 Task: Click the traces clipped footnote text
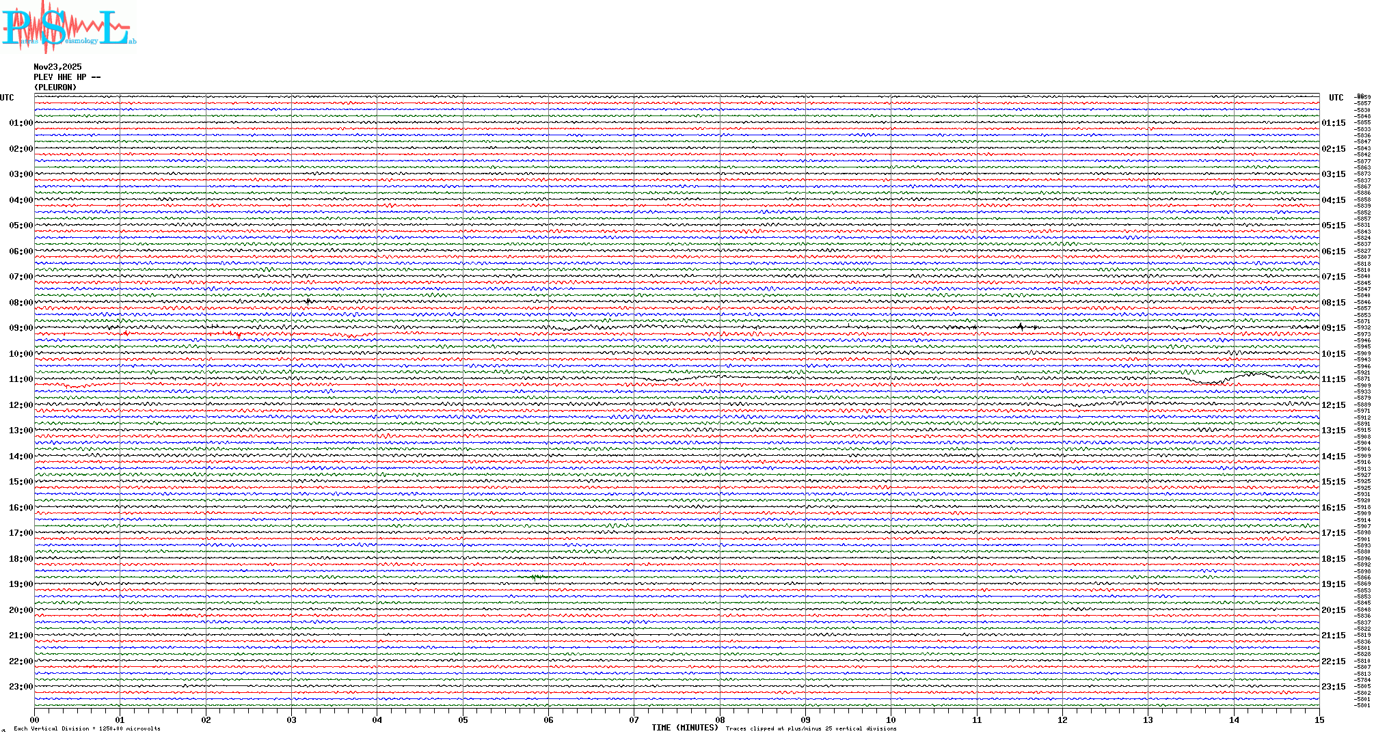pos(811,729)
